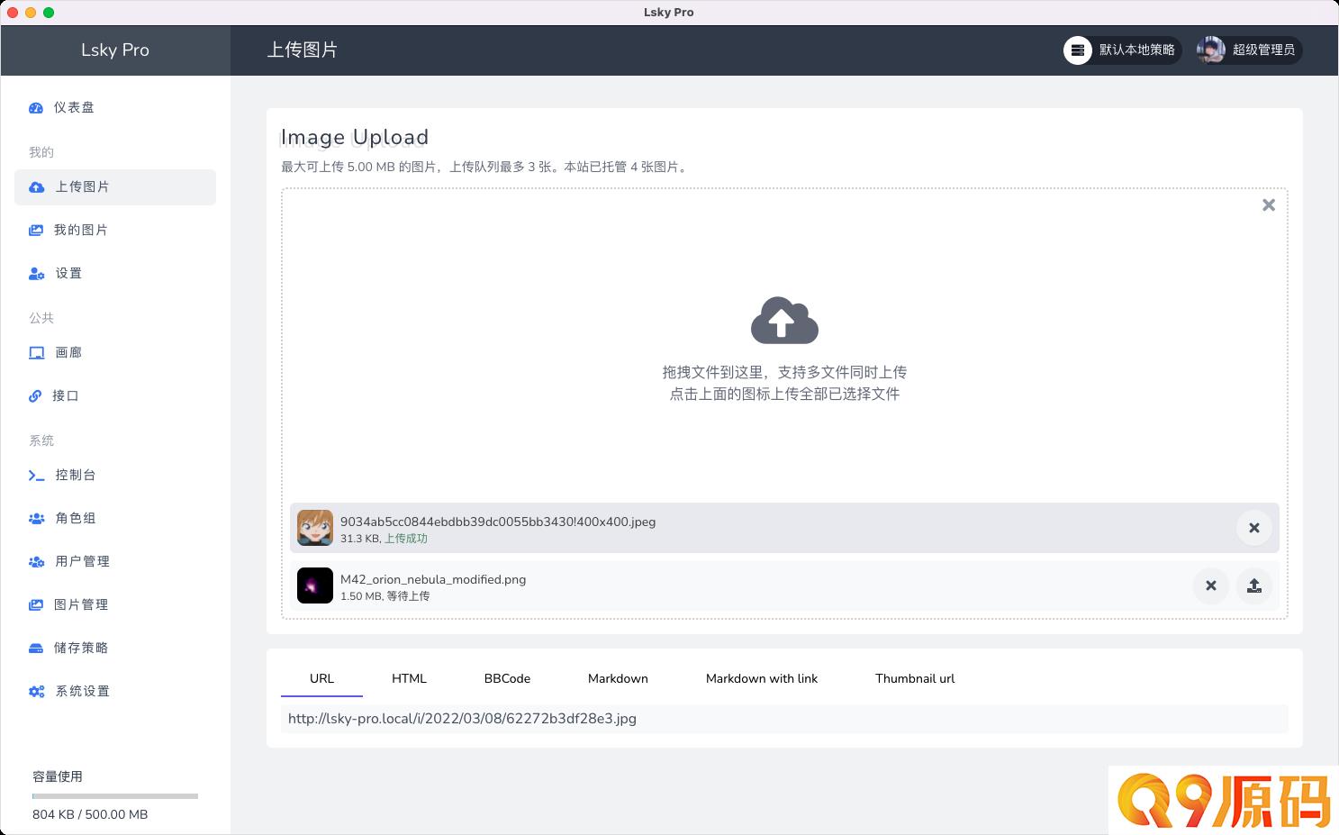1339x835 pixels.
Task: Select the BBCode tab
Action: 507,679
